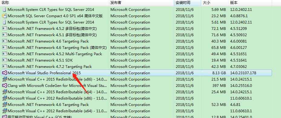The width and height of the screenshot is (281, 118).
Task: Click icon of Visual C++ 2015 Redistributable (x64)
Action: pos(4,92)
